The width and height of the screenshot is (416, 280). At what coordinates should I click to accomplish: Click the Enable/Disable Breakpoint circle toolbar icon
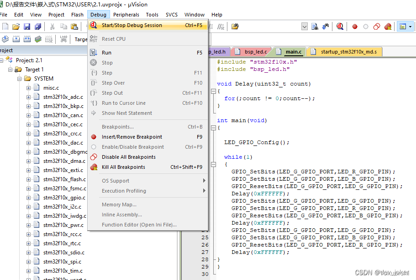pos(366,27)
